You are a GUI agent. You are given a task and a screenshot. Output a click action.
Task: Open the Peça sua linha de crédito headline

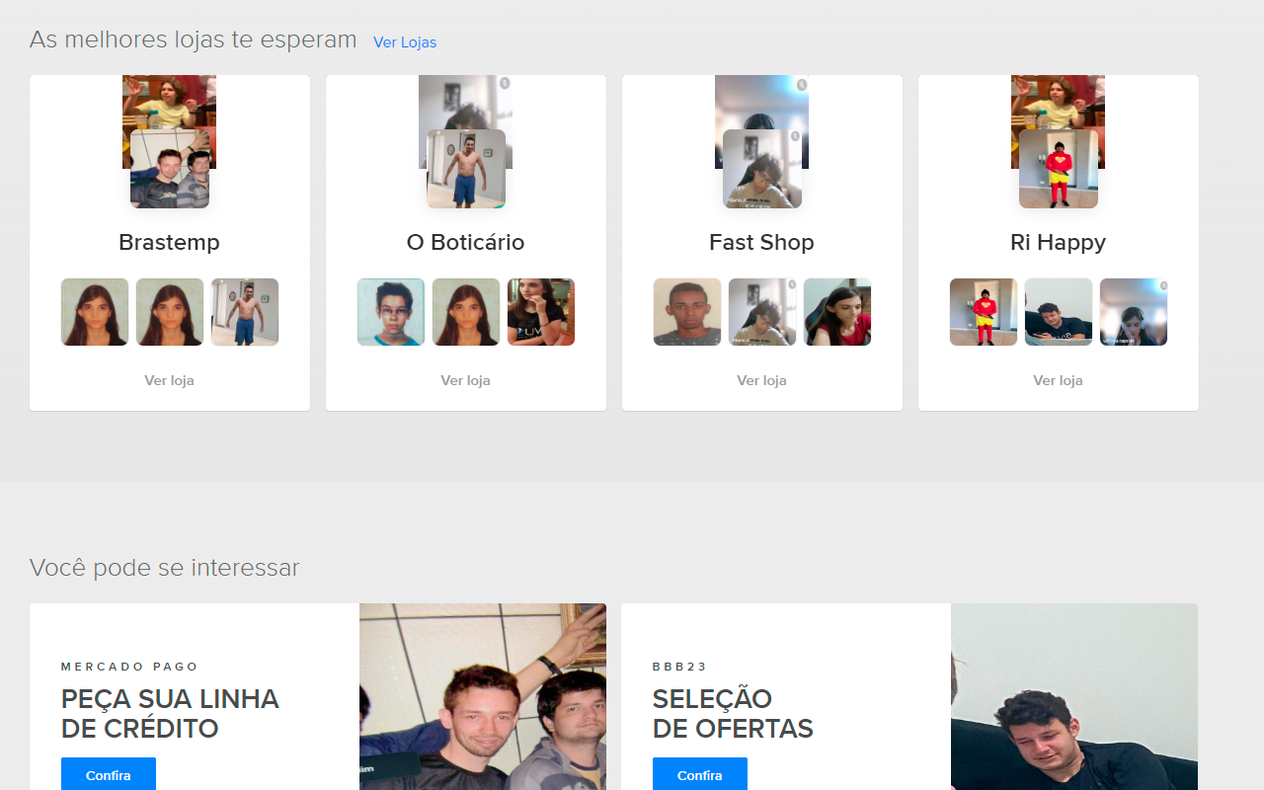(170, 714)
